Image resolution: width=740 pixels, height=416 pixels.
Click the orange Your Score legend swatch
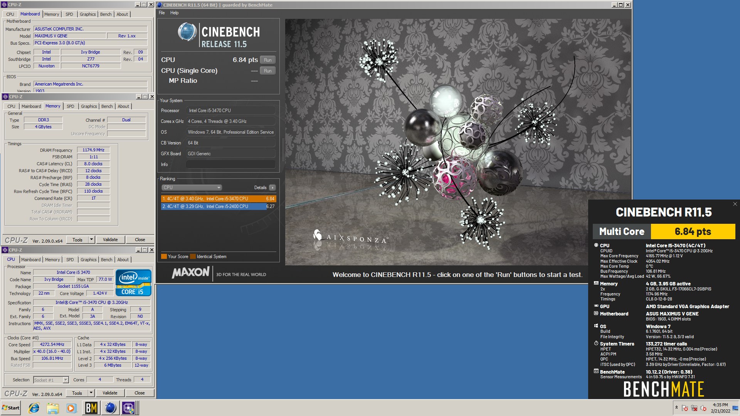pyautogui.click(x=164, y=257)
